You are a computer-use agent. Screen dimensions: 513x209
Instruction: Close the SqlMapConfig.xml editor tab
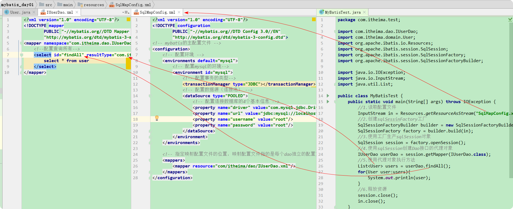pyautogui.click(x=179, y=12)
